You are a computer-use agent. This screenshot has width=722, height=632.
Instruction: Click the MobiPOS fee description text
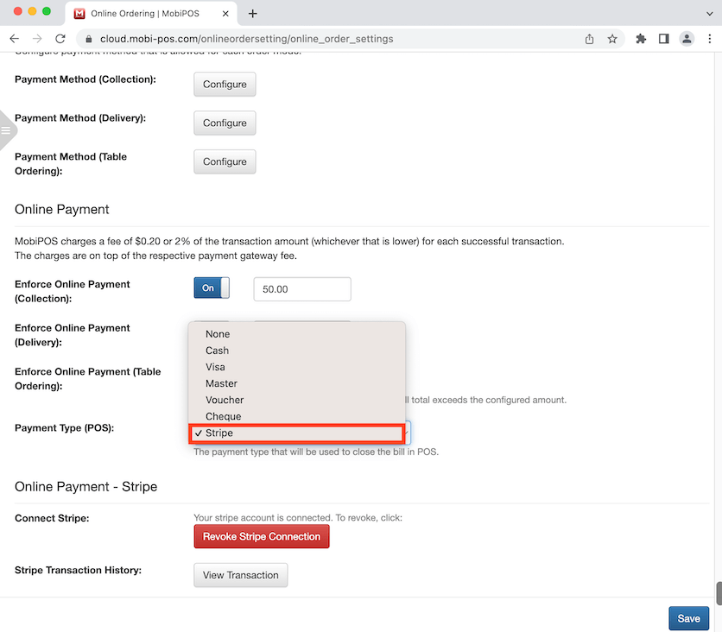click(289, 248)
